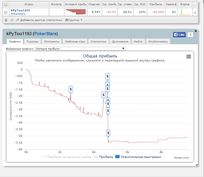Sort by Прибыль column header

[x=156, y=4]
